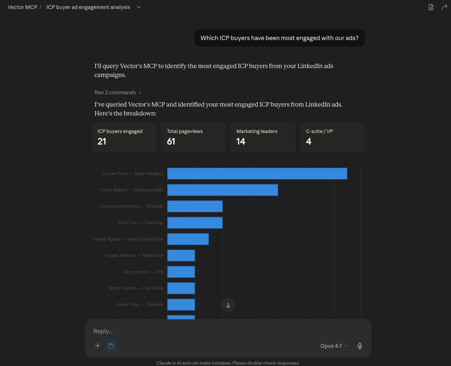This screenshot has width=451, height=366.
Task: Open the chat title dropdown chevron
Action: (x=139, y=7)
